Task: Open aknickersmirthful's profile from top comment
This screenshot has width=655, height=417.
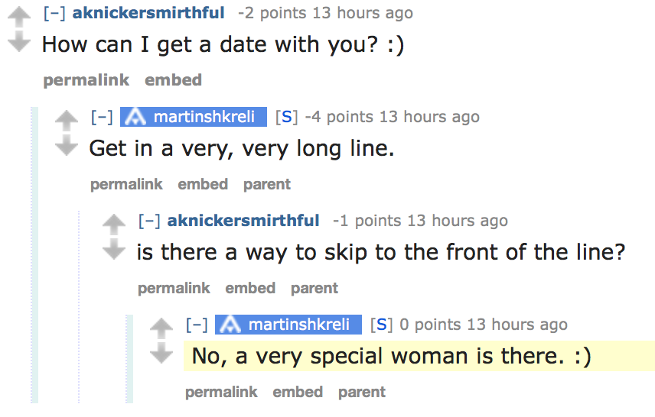Action: pyautogui.click(x=148, y=13)
